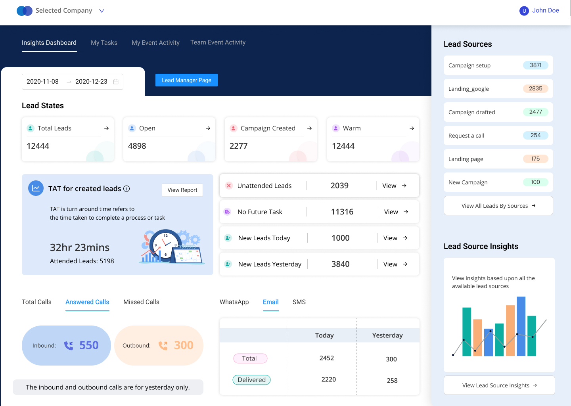
Task: Click the John Doe user avatar icon
Action: 524,11
